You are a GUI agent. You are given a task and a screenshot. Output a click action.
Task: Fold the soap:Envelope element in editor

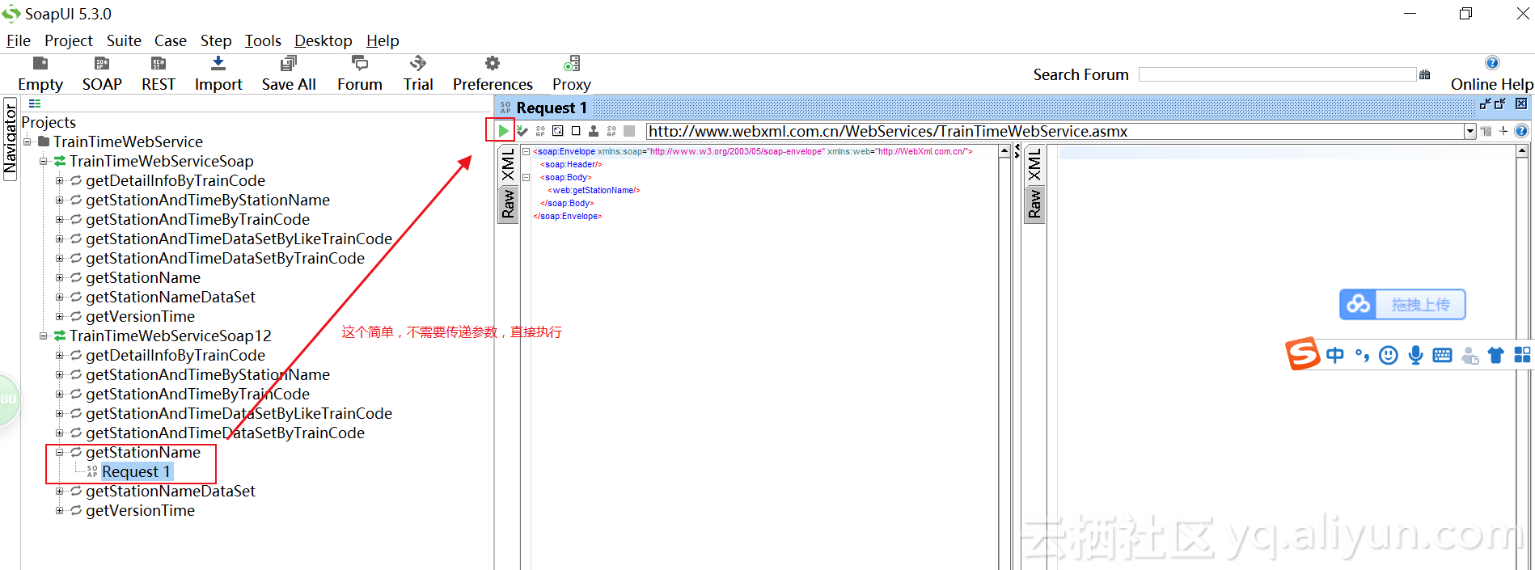click(526, 151)
